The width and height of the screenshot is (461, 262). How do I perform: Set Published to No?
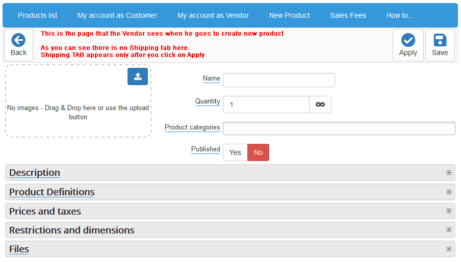[x=258, y=152]
